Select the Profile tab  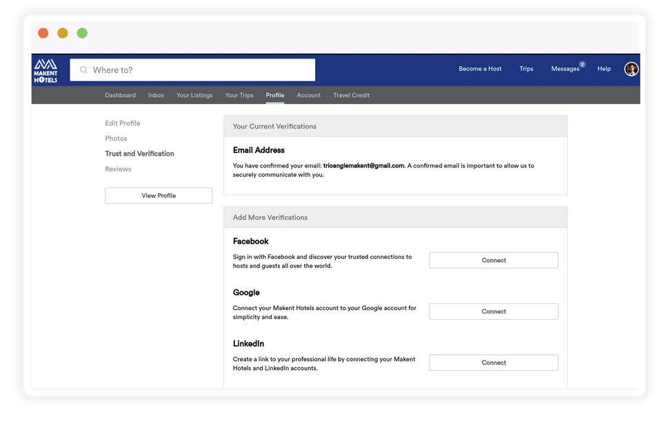pos(275,95)
